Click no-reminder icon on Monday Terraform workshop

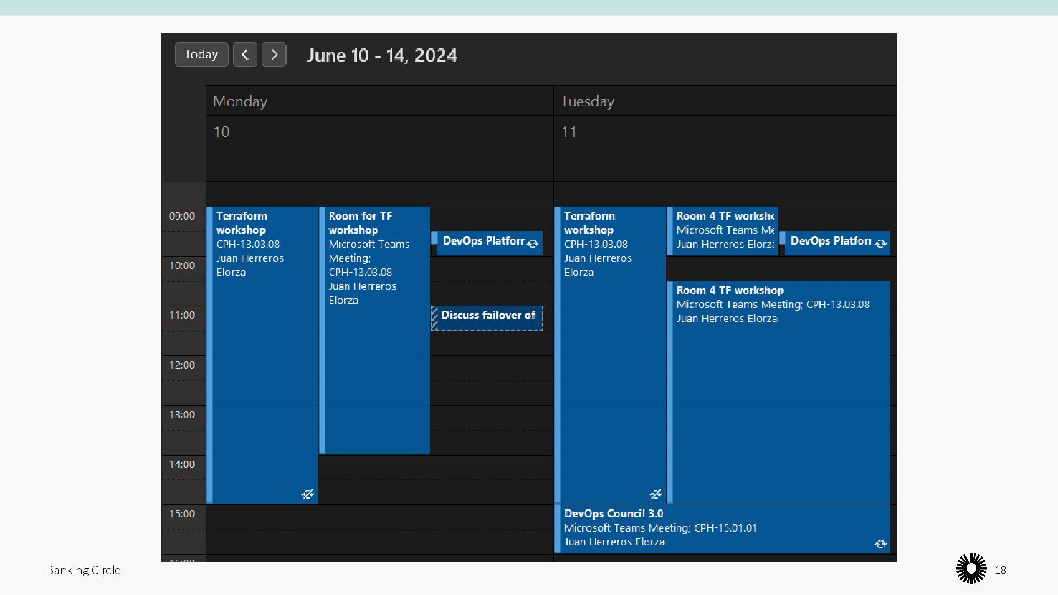click(x=307, y=494)
